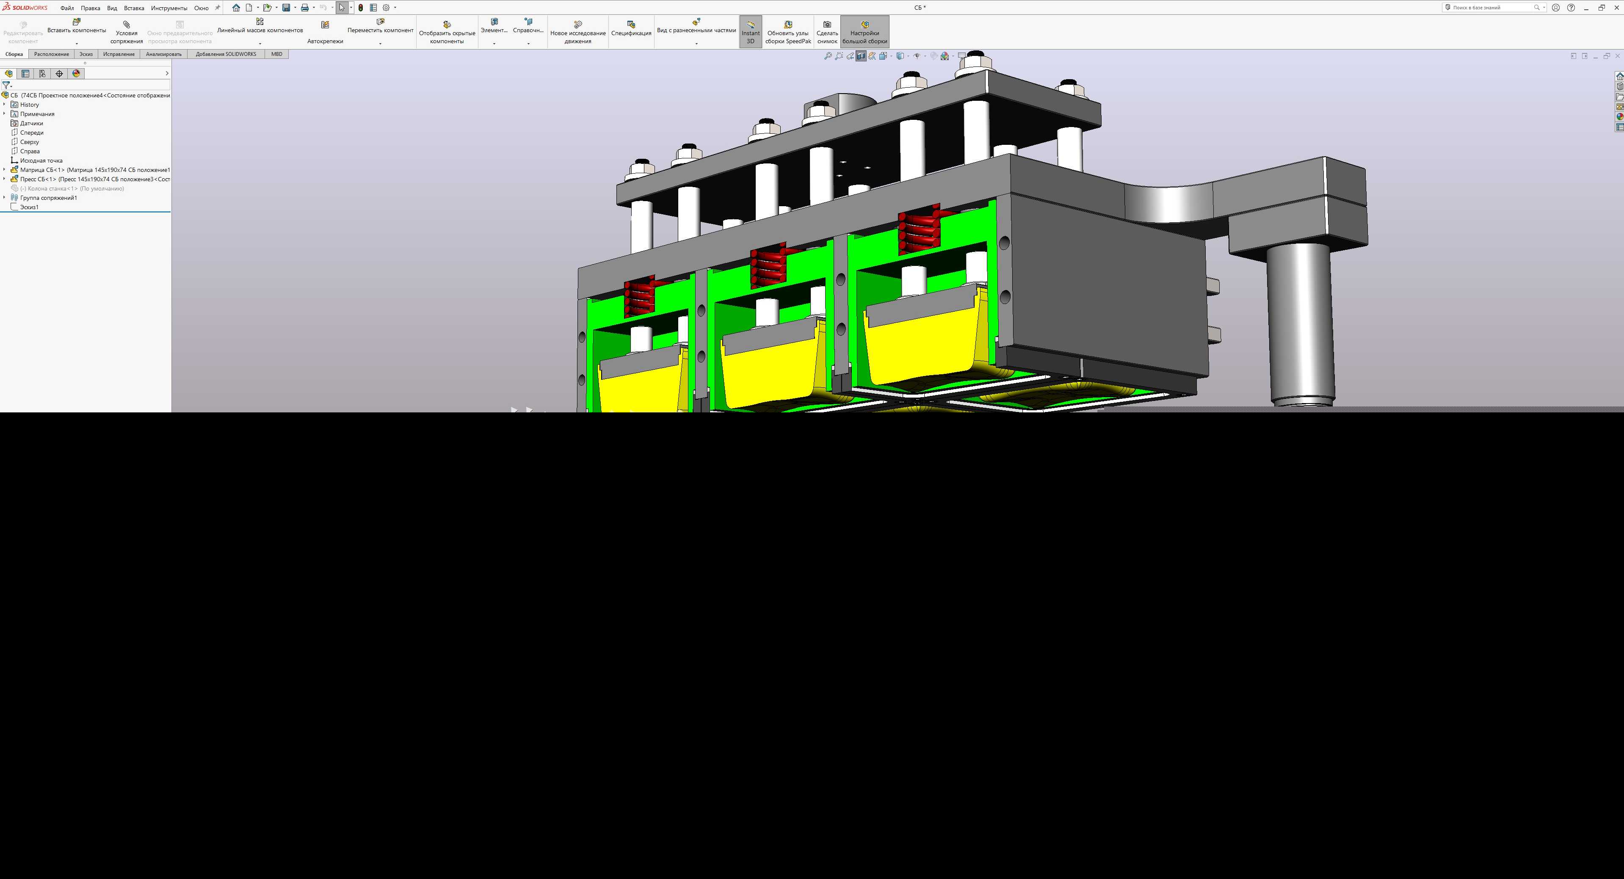Screen dimensions: 1624x879
Task: Click Zoom to Fit icon in view toolbar
Action: (x=828, y=56)
